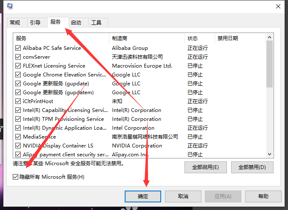Uncheck Alibaba PC Safe Service checkbox
The width and height of the screenshot is (288, 210).
pyautogui.click(x=18, y=48)
